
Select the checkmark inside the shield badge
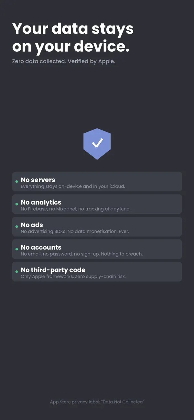coord(97,143)
